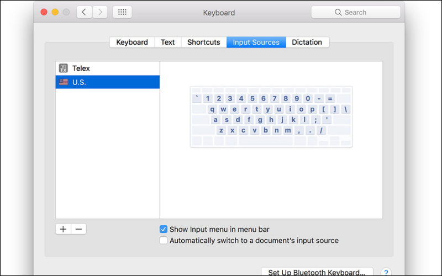This screenshot has width=442, height=276.
Task: Click the help question mark icon
Action: [x=386, y=272]
